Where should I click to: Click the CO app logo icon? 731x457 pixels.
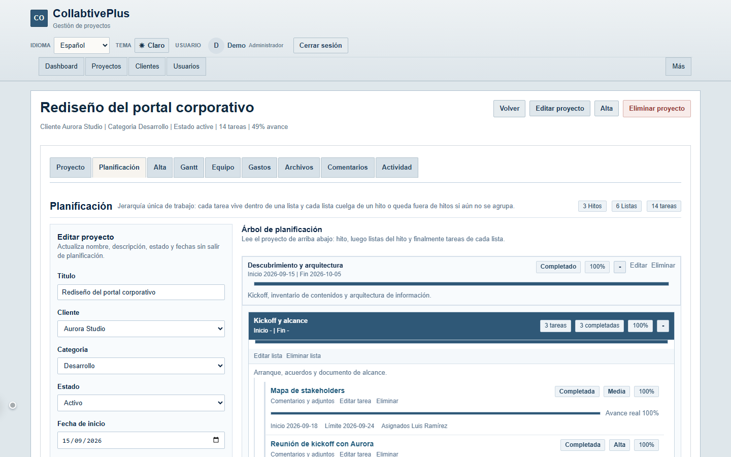[x=39, y=18]
